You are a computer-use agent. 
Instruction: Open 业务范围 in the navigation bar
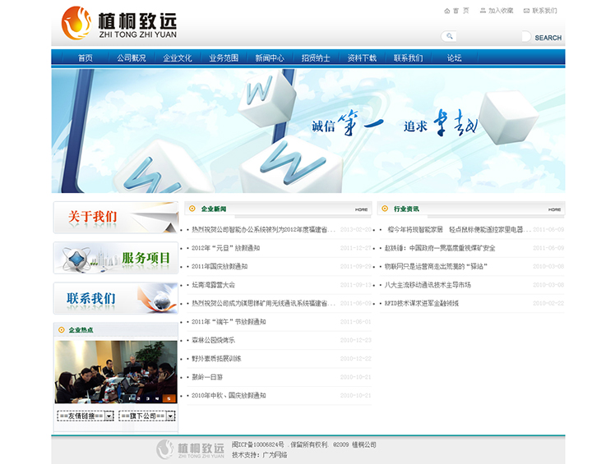pyautogui.click(x=224, y=58)
